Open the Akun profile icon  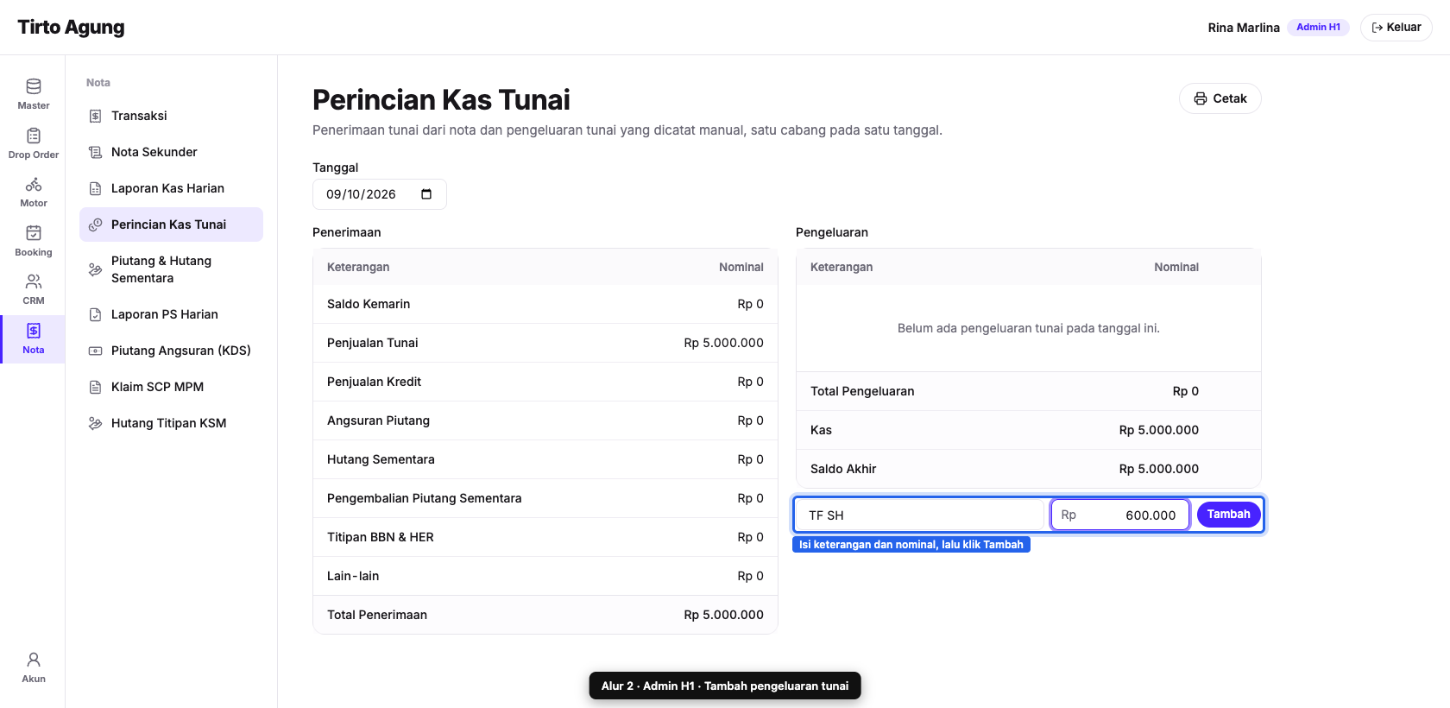(33, 667)
